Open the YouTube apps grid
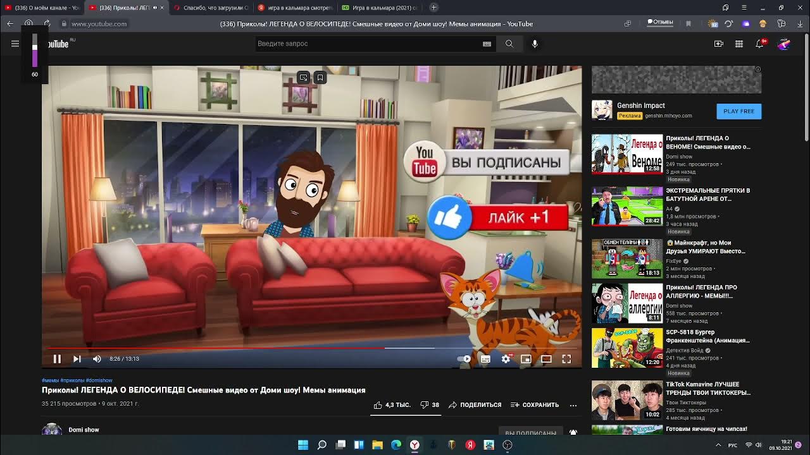810x455 pixels. click(739, 44)
